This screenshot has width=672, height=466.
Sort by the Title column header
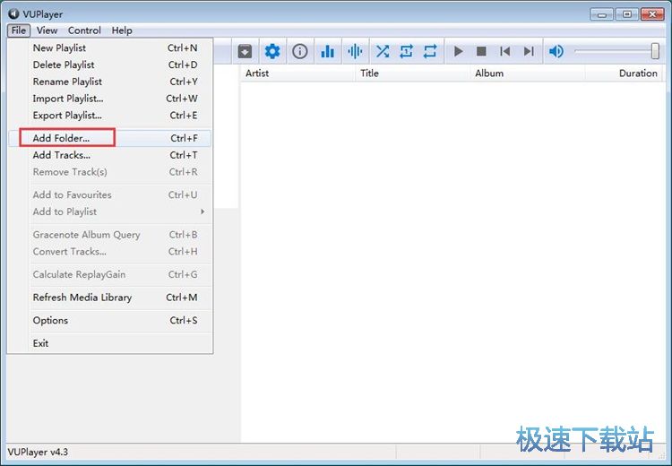(x=412, y=73)
